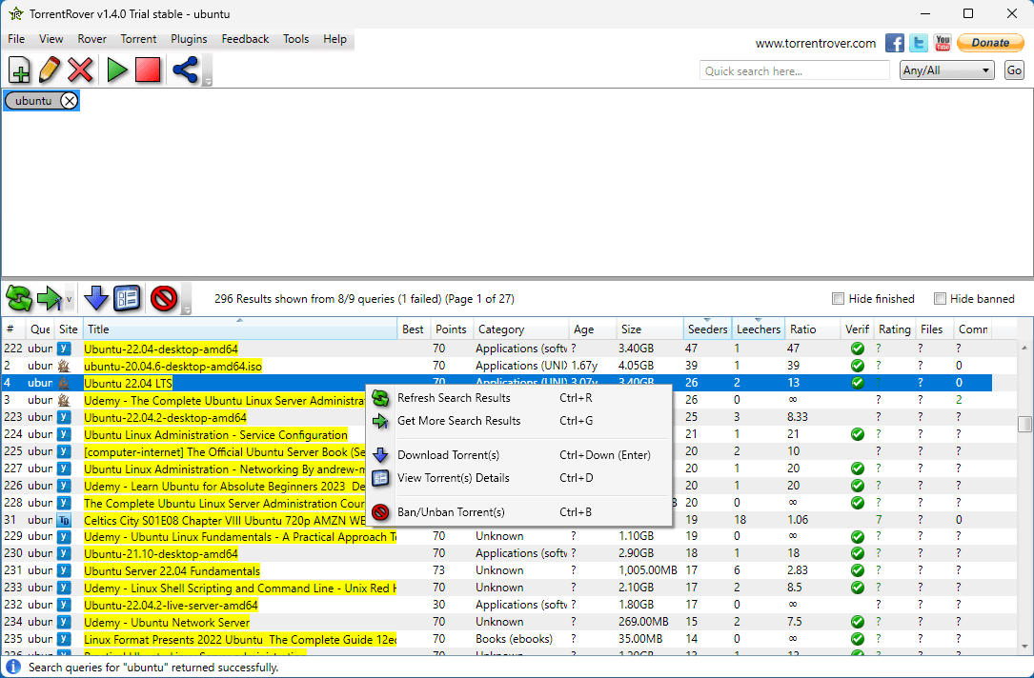Open the Help menu

click(x=335, y=39)
